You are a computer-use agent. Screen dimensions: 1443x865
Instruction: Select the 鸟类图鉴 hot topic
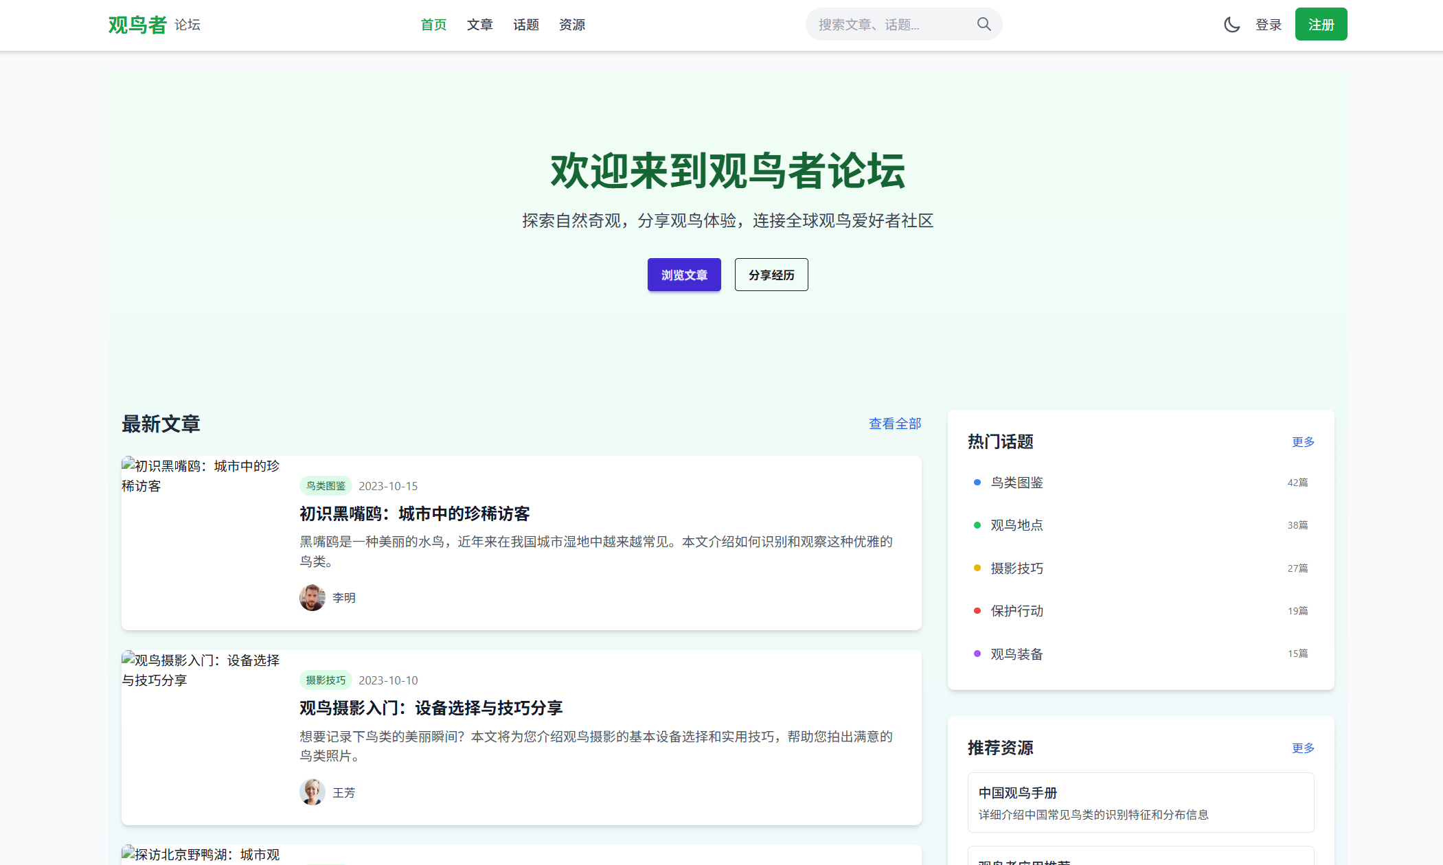pyautogui.click(x=1016, y=483)
